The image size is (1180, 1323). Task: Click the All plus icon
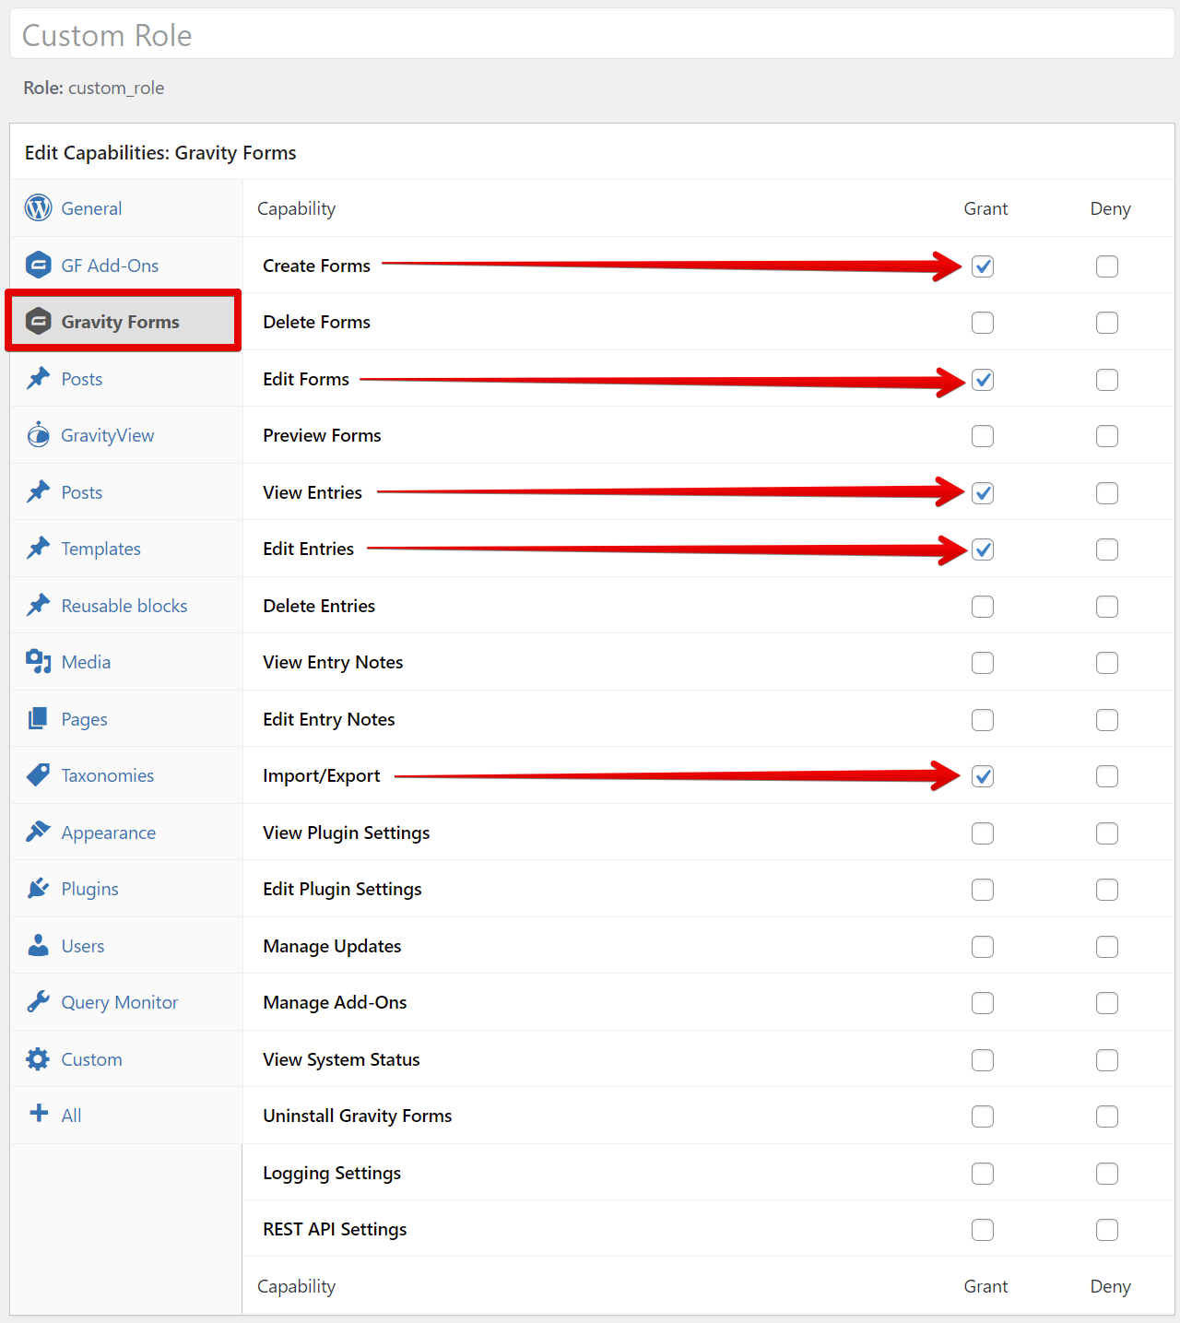coord(39,1114)
